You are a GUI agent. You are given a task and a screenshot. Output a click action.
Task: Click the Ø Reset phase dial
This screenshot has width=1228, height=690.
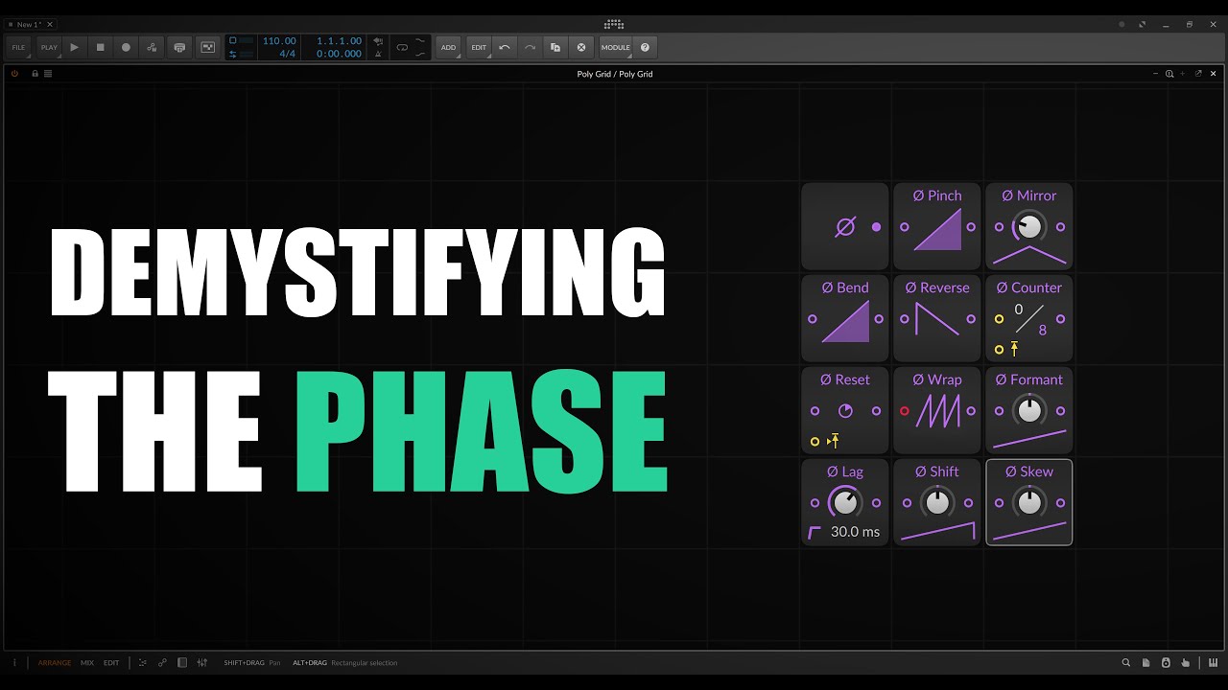[x=845, y=411]
